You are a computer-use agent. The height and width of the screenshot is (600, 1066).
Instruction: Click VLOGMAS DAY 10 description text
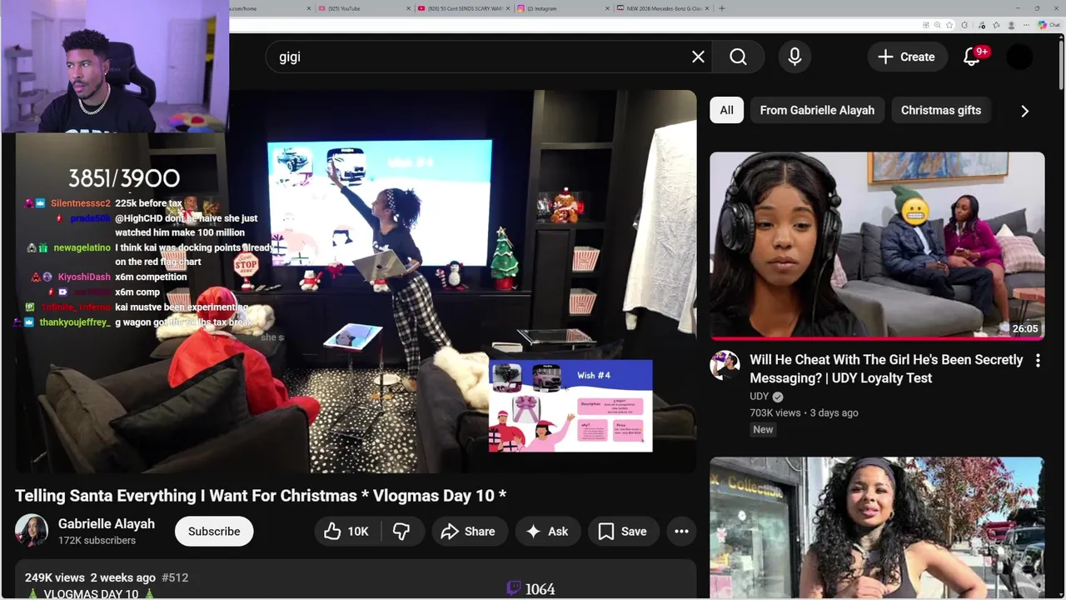(91, 593)
